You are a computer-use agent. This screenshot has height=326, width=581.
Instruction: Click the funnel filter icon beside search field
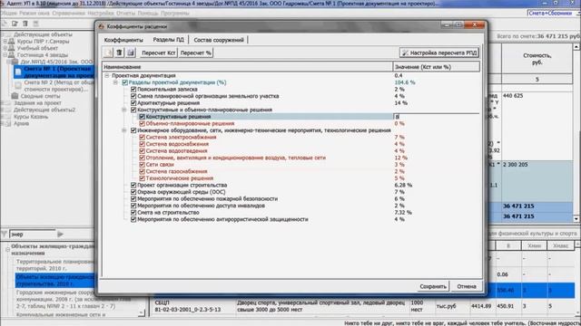(x=5, y=234)
